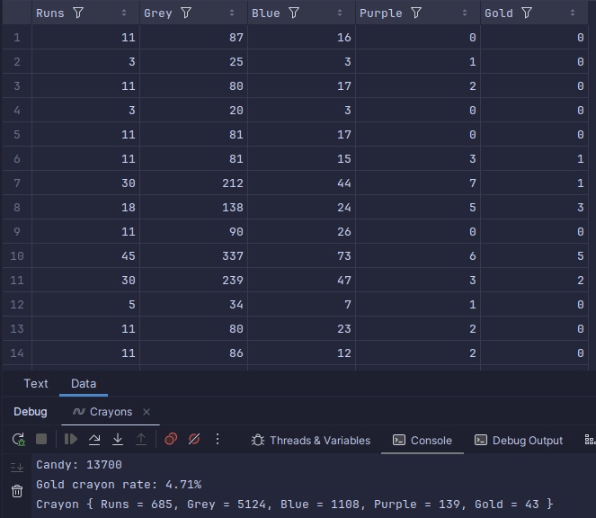This screenshot has height=518, width=596.
Task: Select Blue cell with value 26
Action: tap(302, 232)
